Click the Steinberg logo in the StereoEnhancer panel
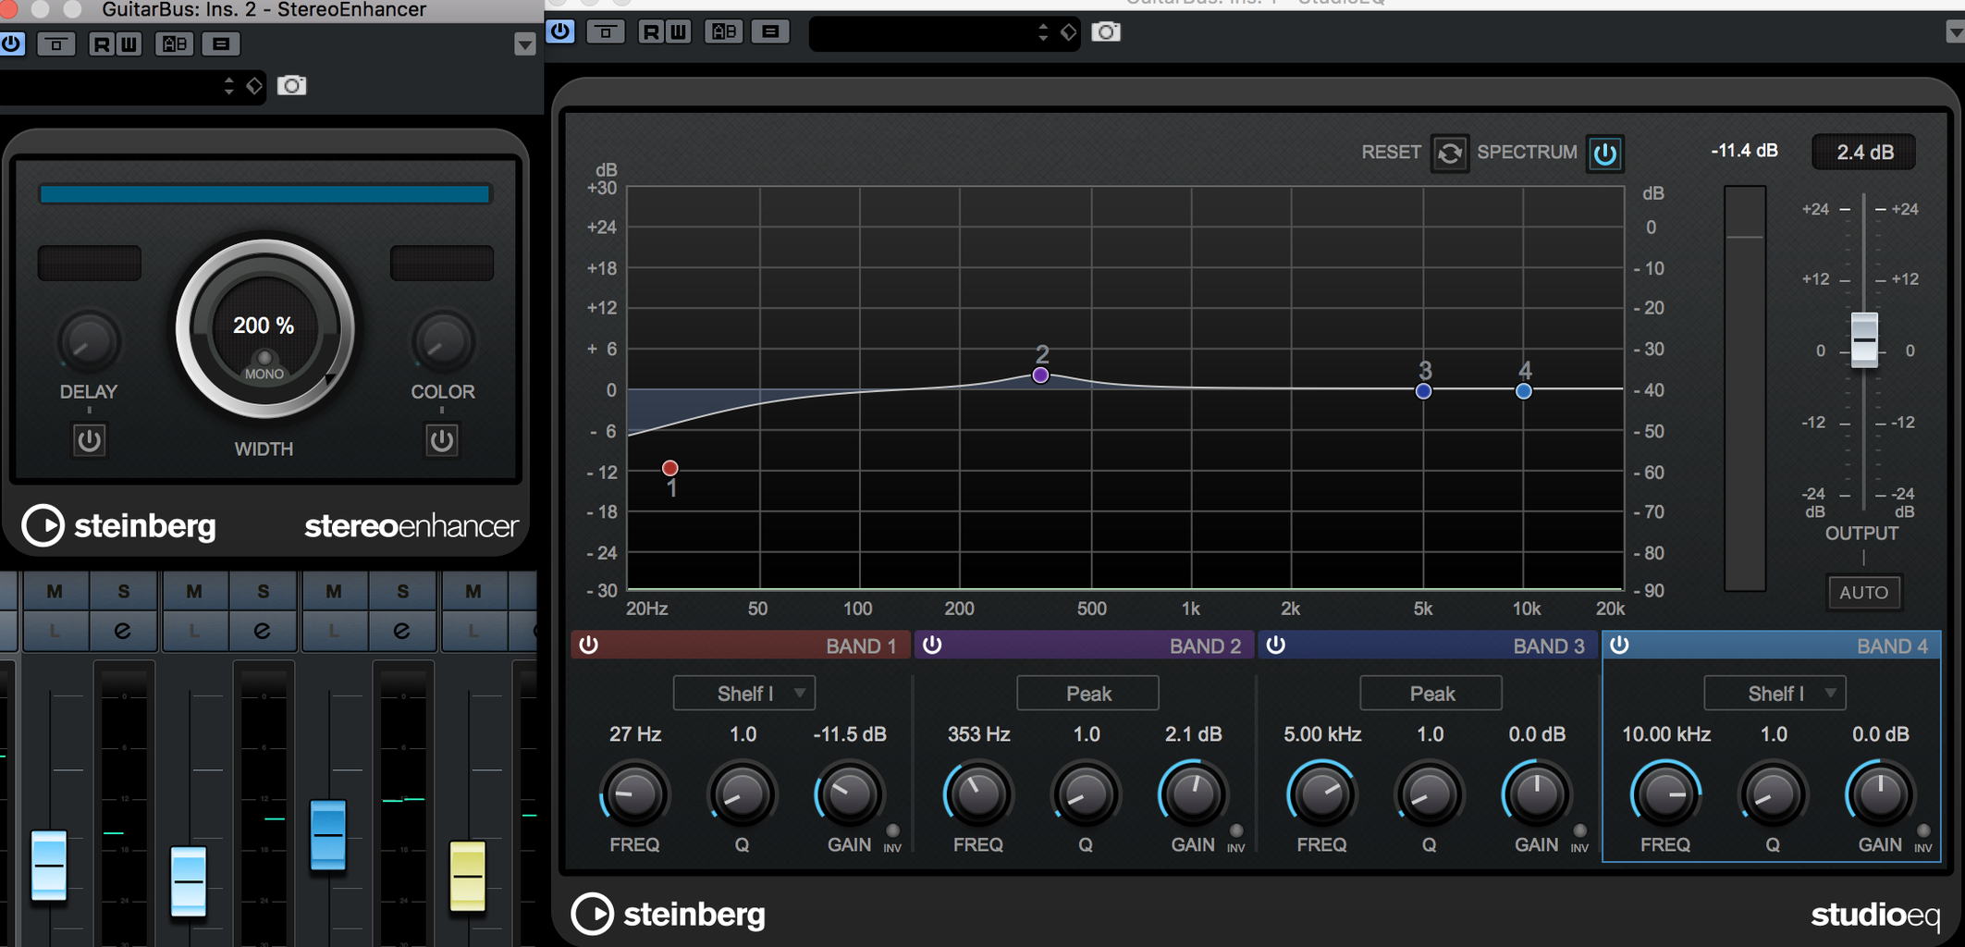1965x947 pixels. 119,525
